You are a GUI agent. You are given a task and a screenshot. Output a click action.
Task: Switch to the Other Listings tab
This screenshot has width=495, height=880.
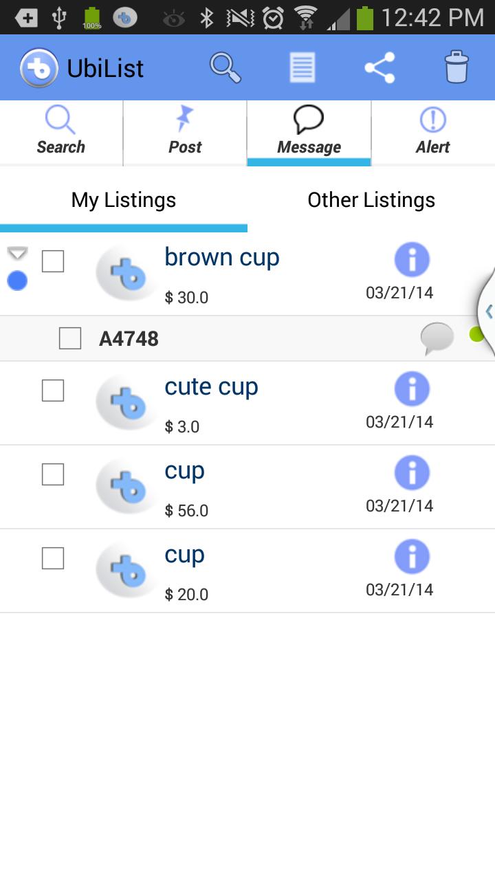point(371,200)
